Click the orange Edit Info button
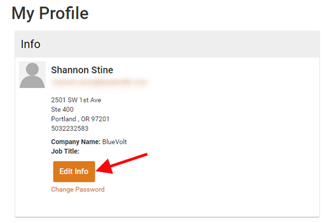Image resolution: width=325 pixels, height=223 pixels. click(x=74, y=171)
